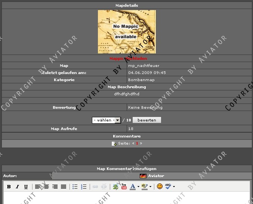Expand the text highlight color dropdown

tap(150, 187)
